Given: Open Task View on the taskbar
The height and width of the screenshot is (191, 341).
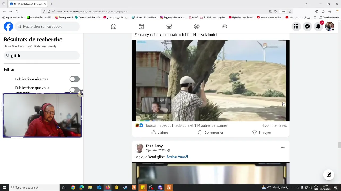Looking at the screenshot, I should (x=64, y=188).
